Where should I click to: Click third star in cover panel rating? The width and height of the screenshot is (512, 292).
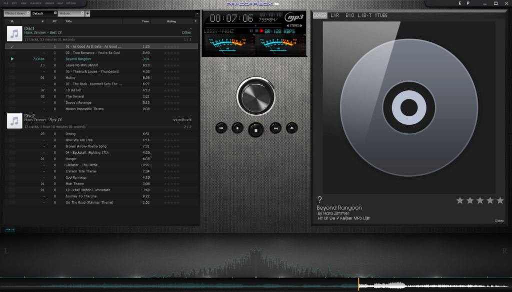(x=480, y=201)
